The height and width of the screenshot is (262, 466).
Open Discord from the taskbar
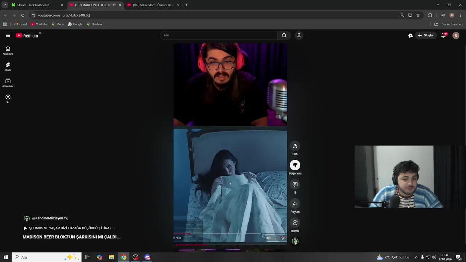click(x=147, y=257)
